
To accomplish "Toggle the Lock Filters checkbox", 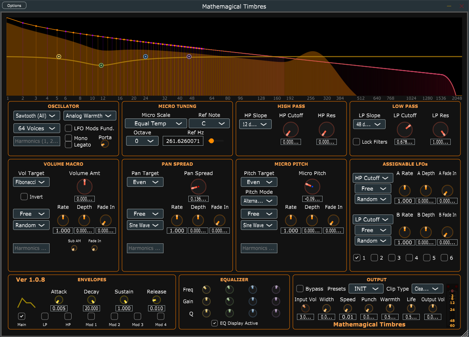I will pos(357,142).
